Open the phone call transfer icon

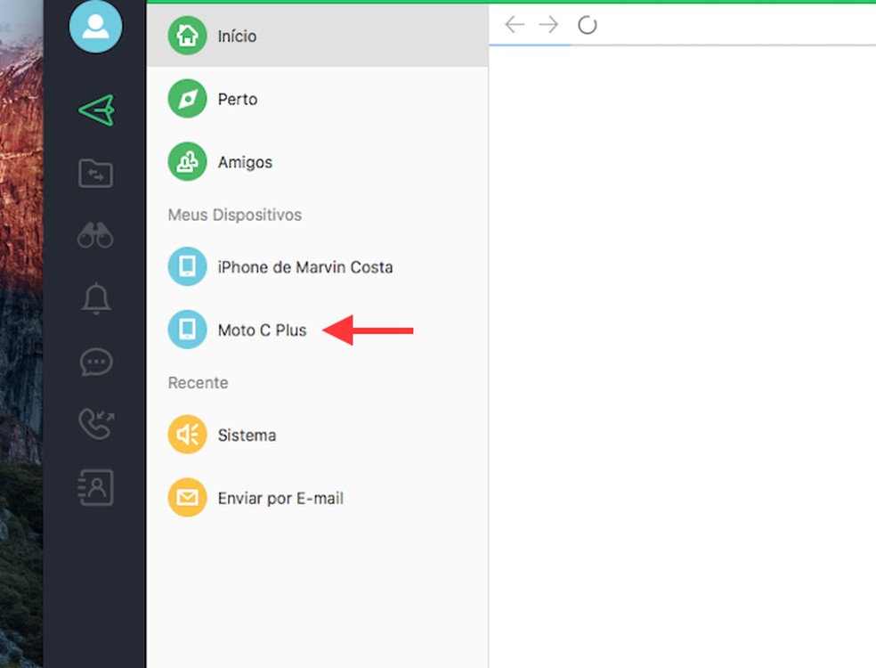point(95,424)
